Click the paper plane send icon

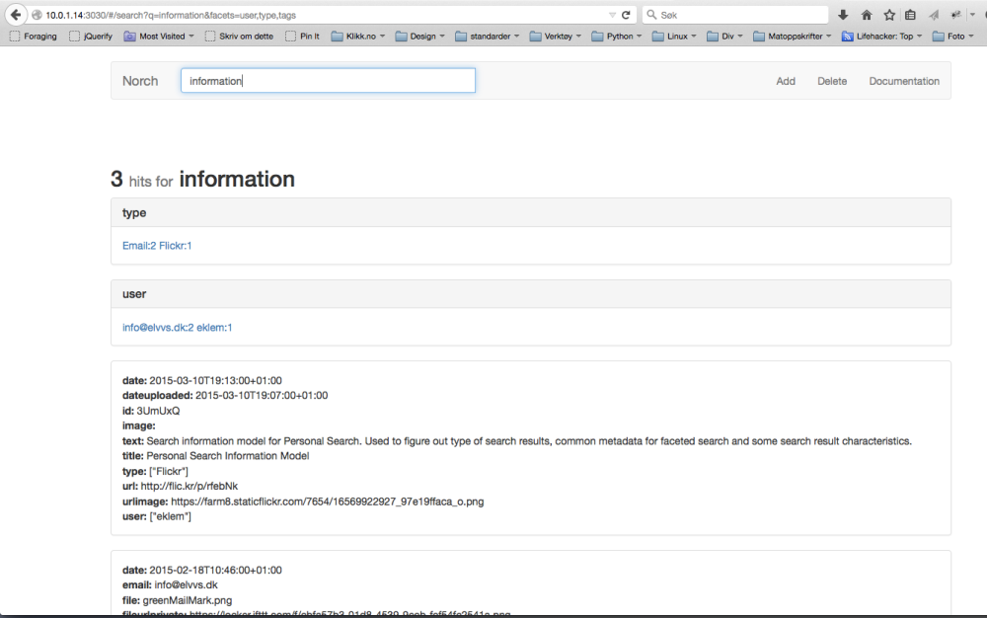[x=934, y=15]
